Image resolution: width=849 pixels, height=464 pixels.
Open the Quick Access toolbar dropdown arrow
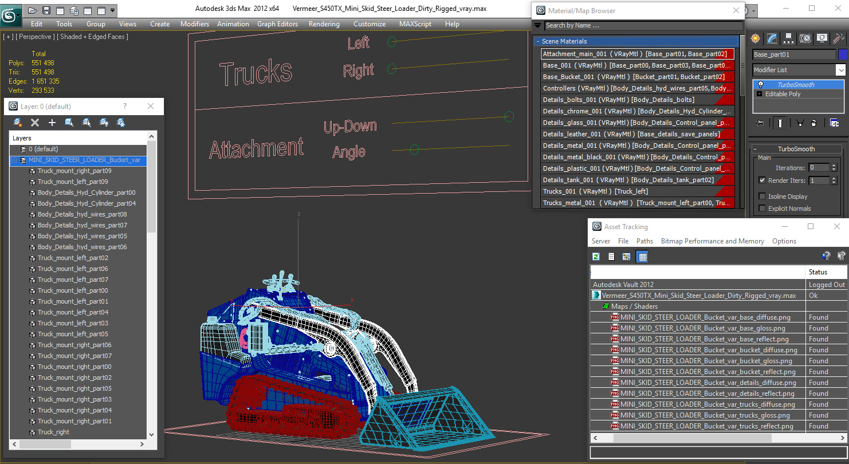pyautogui.click(x=113, y=10)
